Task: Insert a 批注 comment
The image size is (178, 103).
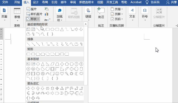Action: pyautogui.click(x=101, y=13)
